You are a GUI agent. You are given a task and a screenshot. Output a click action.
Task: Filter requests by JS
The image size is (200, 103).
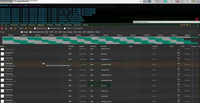(56, 32)
